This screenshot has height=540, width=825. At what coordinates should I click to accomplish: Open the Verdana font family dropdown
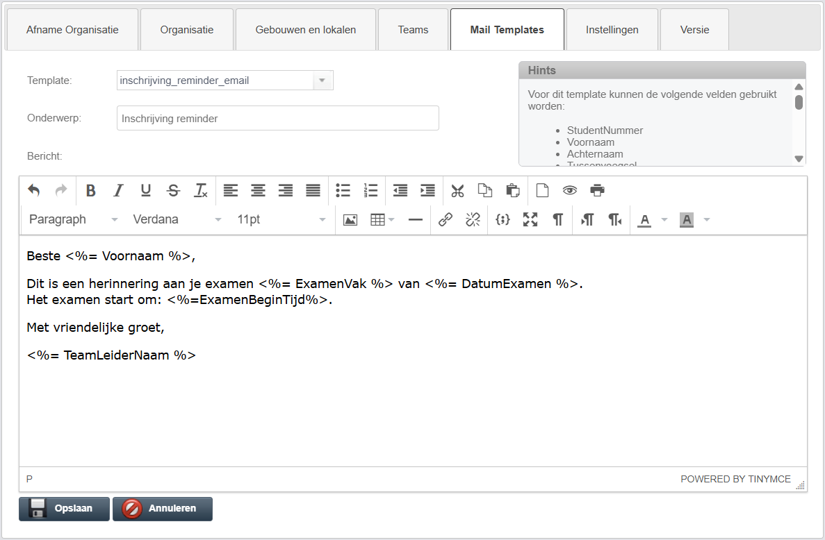177,219
